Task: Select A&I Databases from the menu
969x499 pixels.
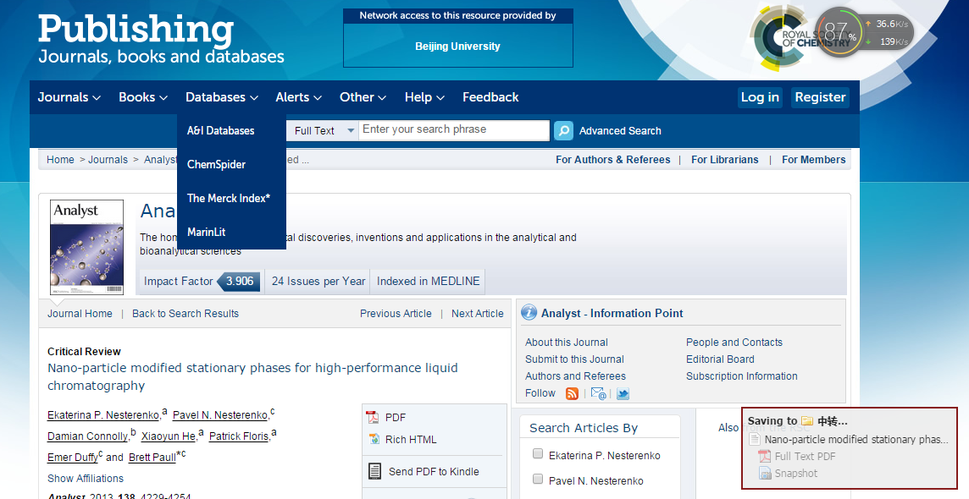Action: pyautogui.click(x=220, y=131)
